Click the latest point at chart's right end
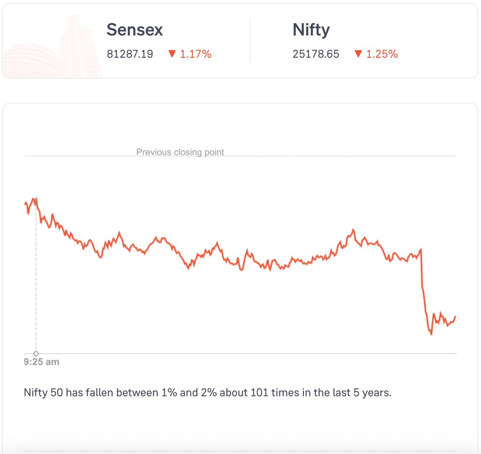Screen dimensions: 481x454 pos(455,317)
